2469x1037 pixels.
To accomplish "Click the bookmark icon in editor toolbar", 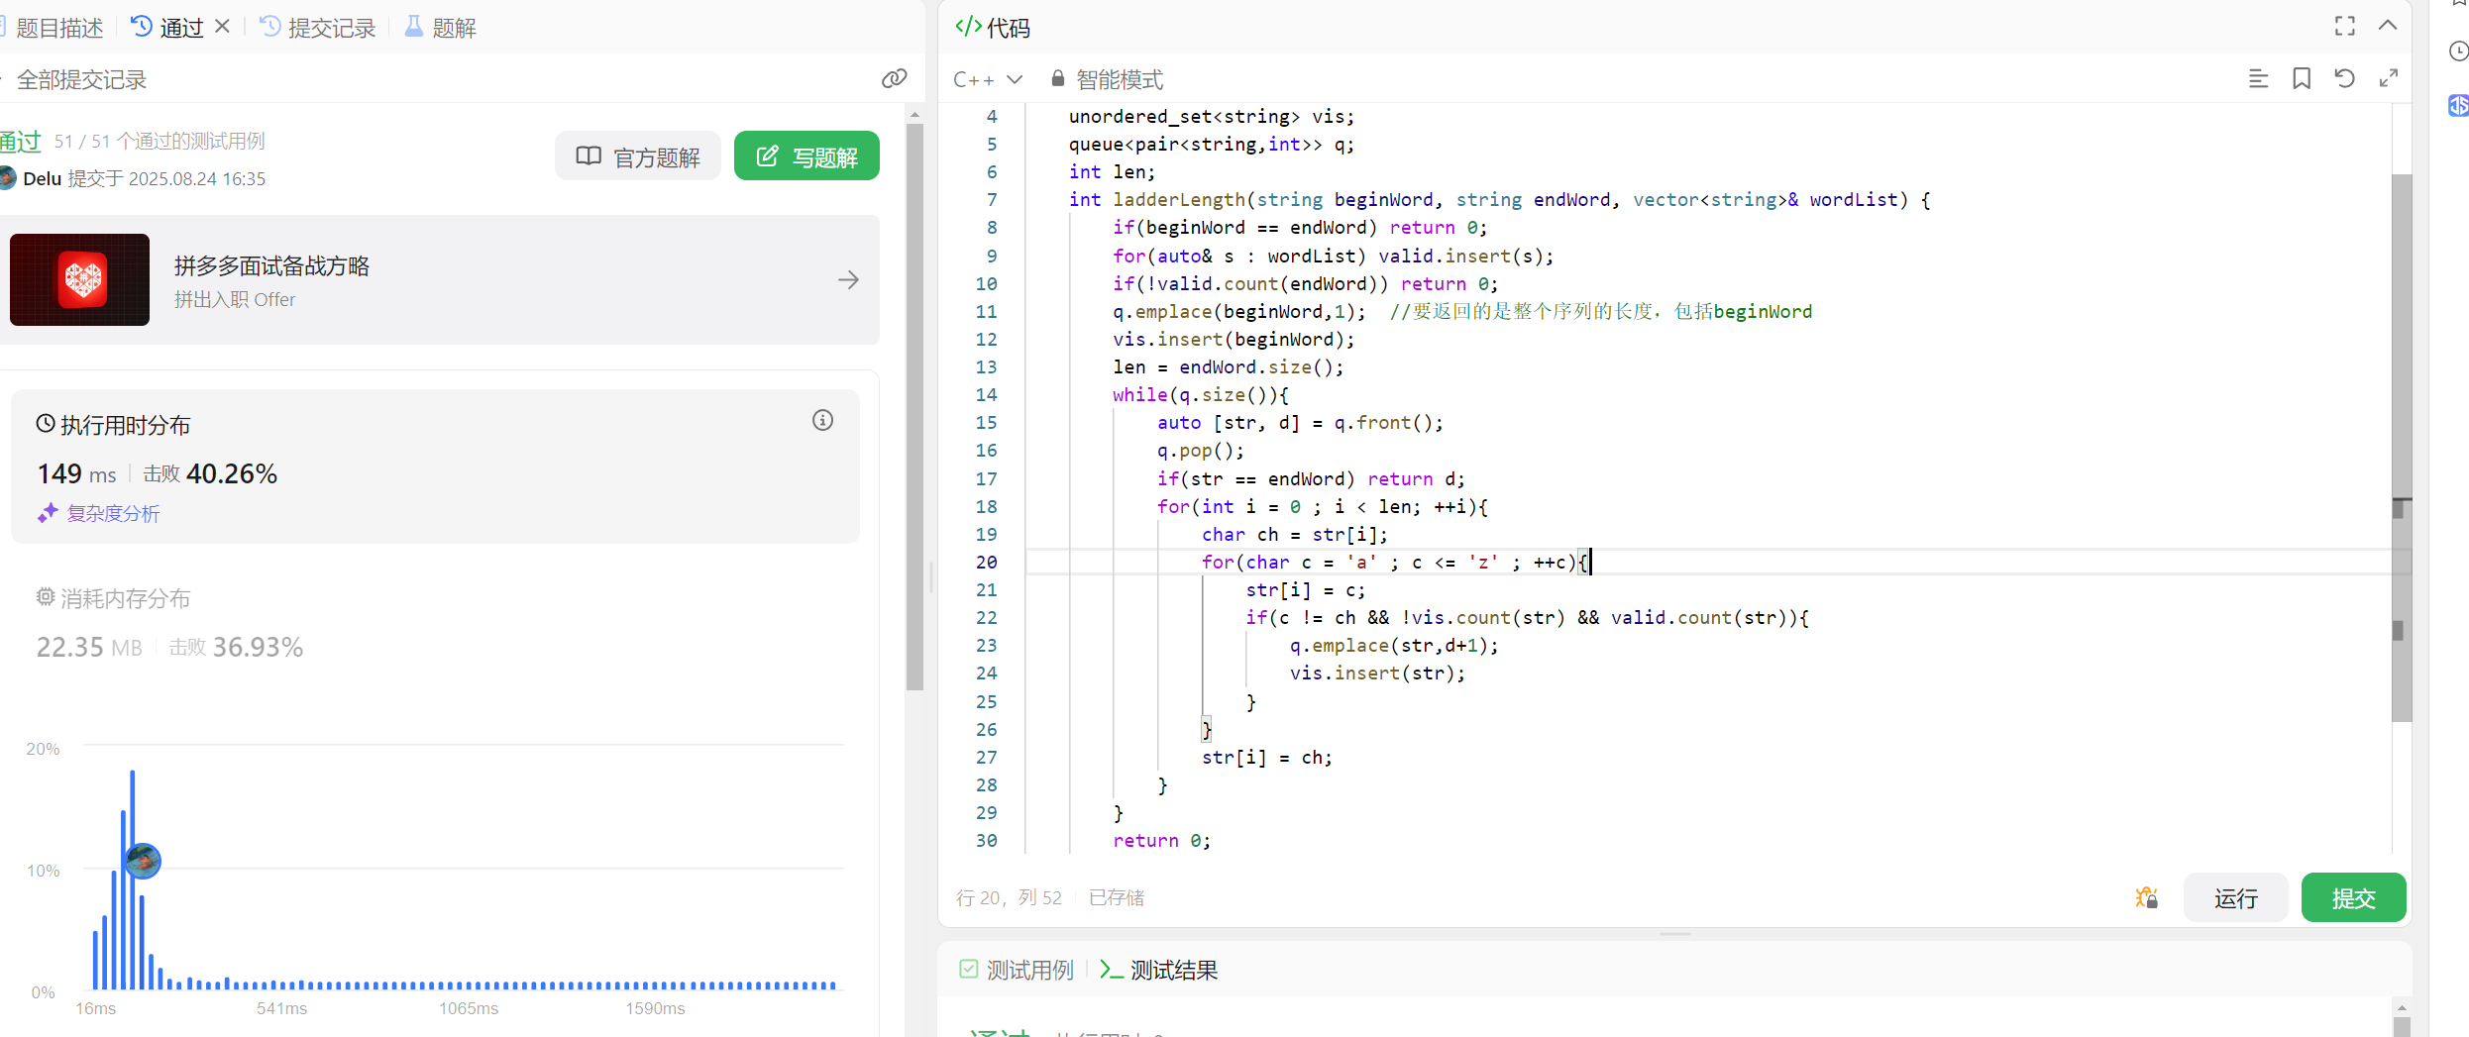I will (2302, 78).
